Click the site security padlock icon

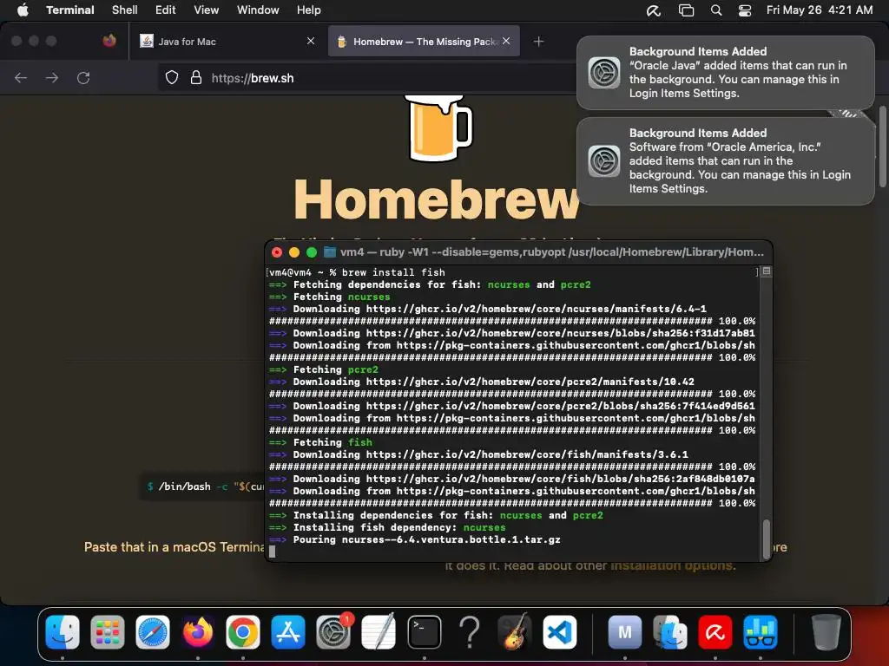tap(196, 77)
